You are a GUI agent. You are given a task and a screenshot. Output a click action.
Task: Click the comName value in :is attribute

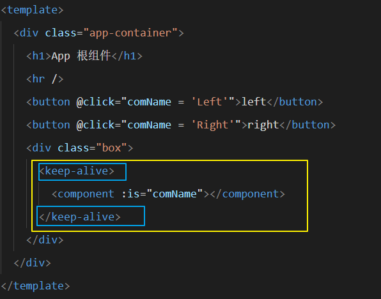coord(175,194)
